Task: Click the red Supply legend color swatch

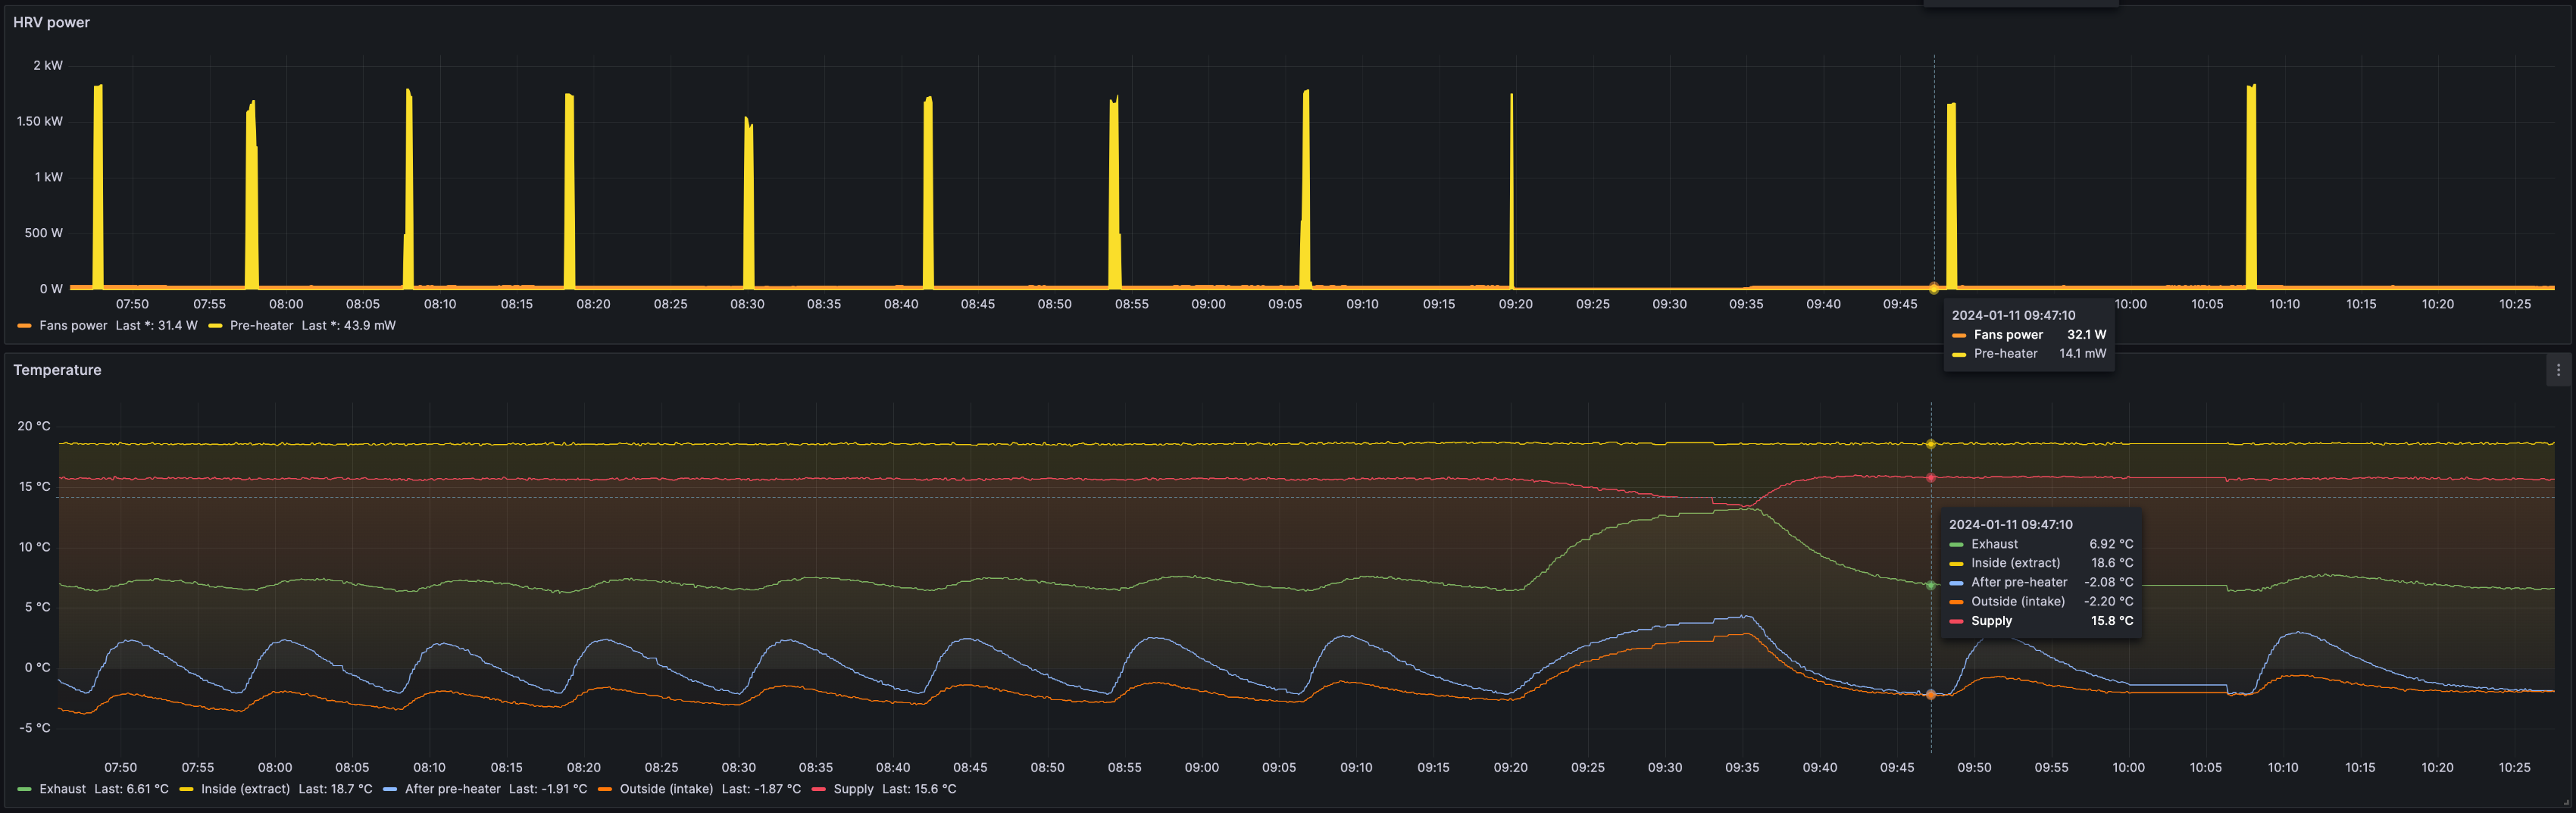Action: pos(819,790)
